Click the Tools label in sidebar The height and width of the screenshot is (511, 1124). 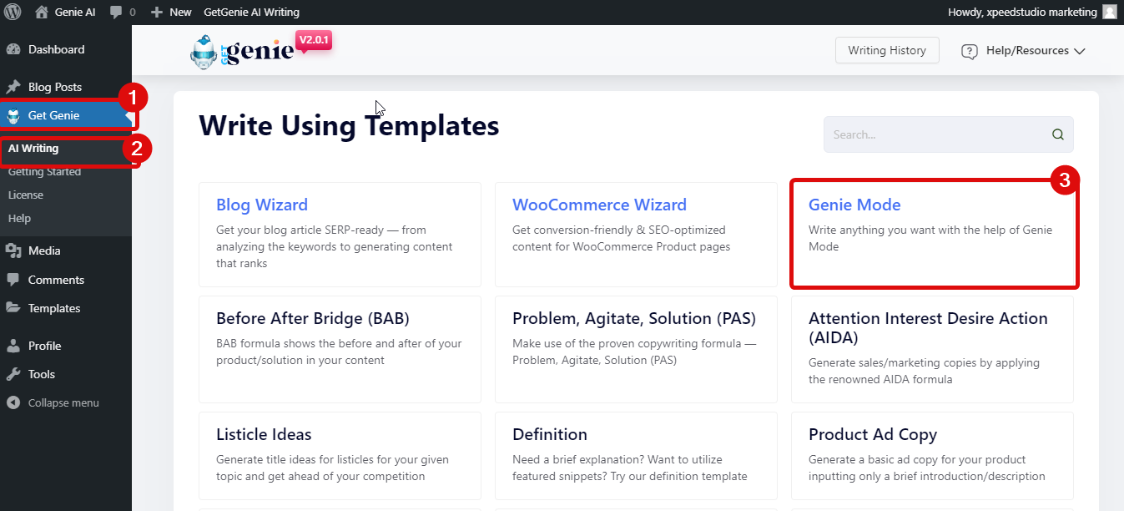[x=42, y=374]
